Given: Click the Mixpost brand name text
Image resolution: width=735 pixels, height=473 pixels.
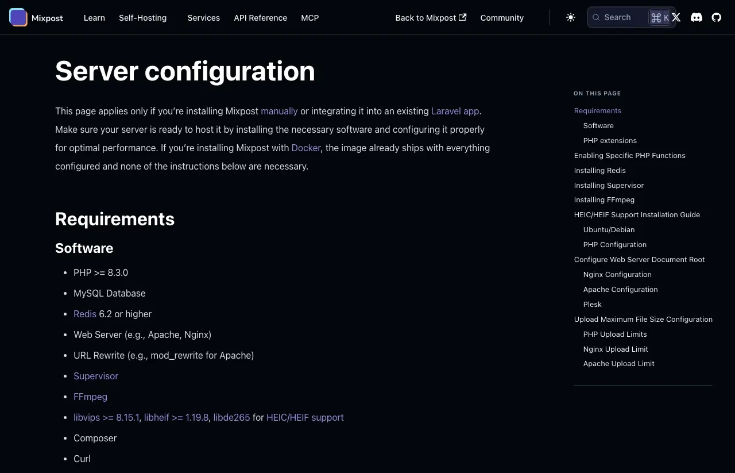Looking at the screenshot, I should 48,18.
